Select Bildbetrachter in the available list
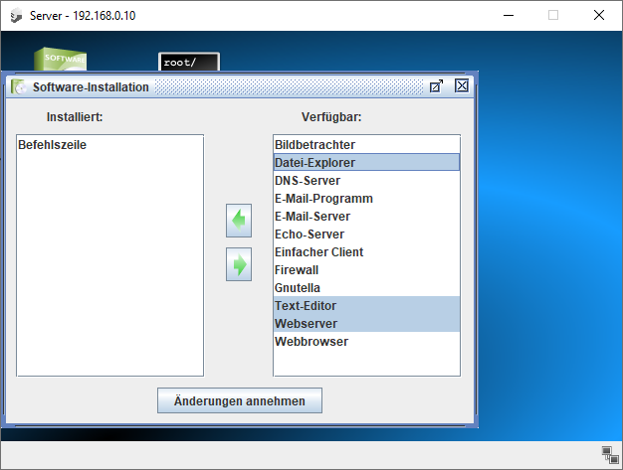 click(x=366, y=145)
